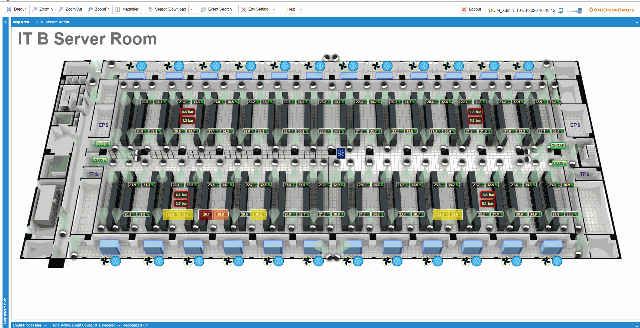Click the dark blue cooling unit icon in center aisle
640x328 pixels.
[341, 153]
